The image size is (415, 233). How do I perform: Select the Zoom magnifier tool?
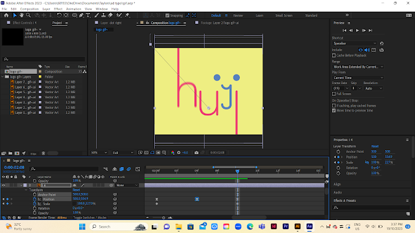29,16
